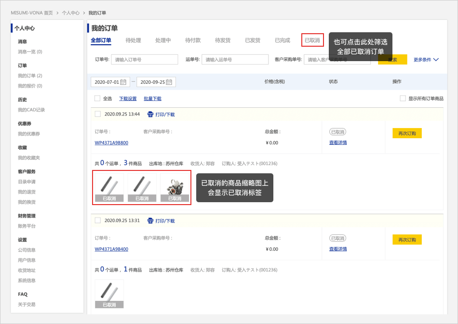Click the end date calendar icon

click(x=169, y=82)
